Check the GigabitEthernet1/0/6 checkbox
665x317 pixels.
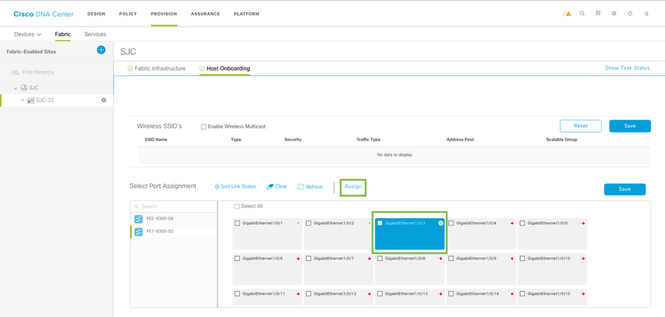238,258
